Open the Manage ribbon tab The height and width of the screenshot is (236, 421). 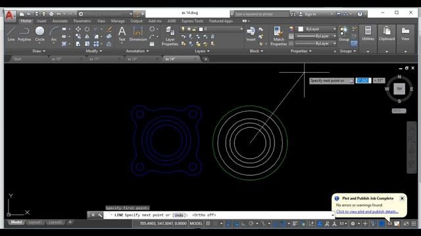pos(118,21)
